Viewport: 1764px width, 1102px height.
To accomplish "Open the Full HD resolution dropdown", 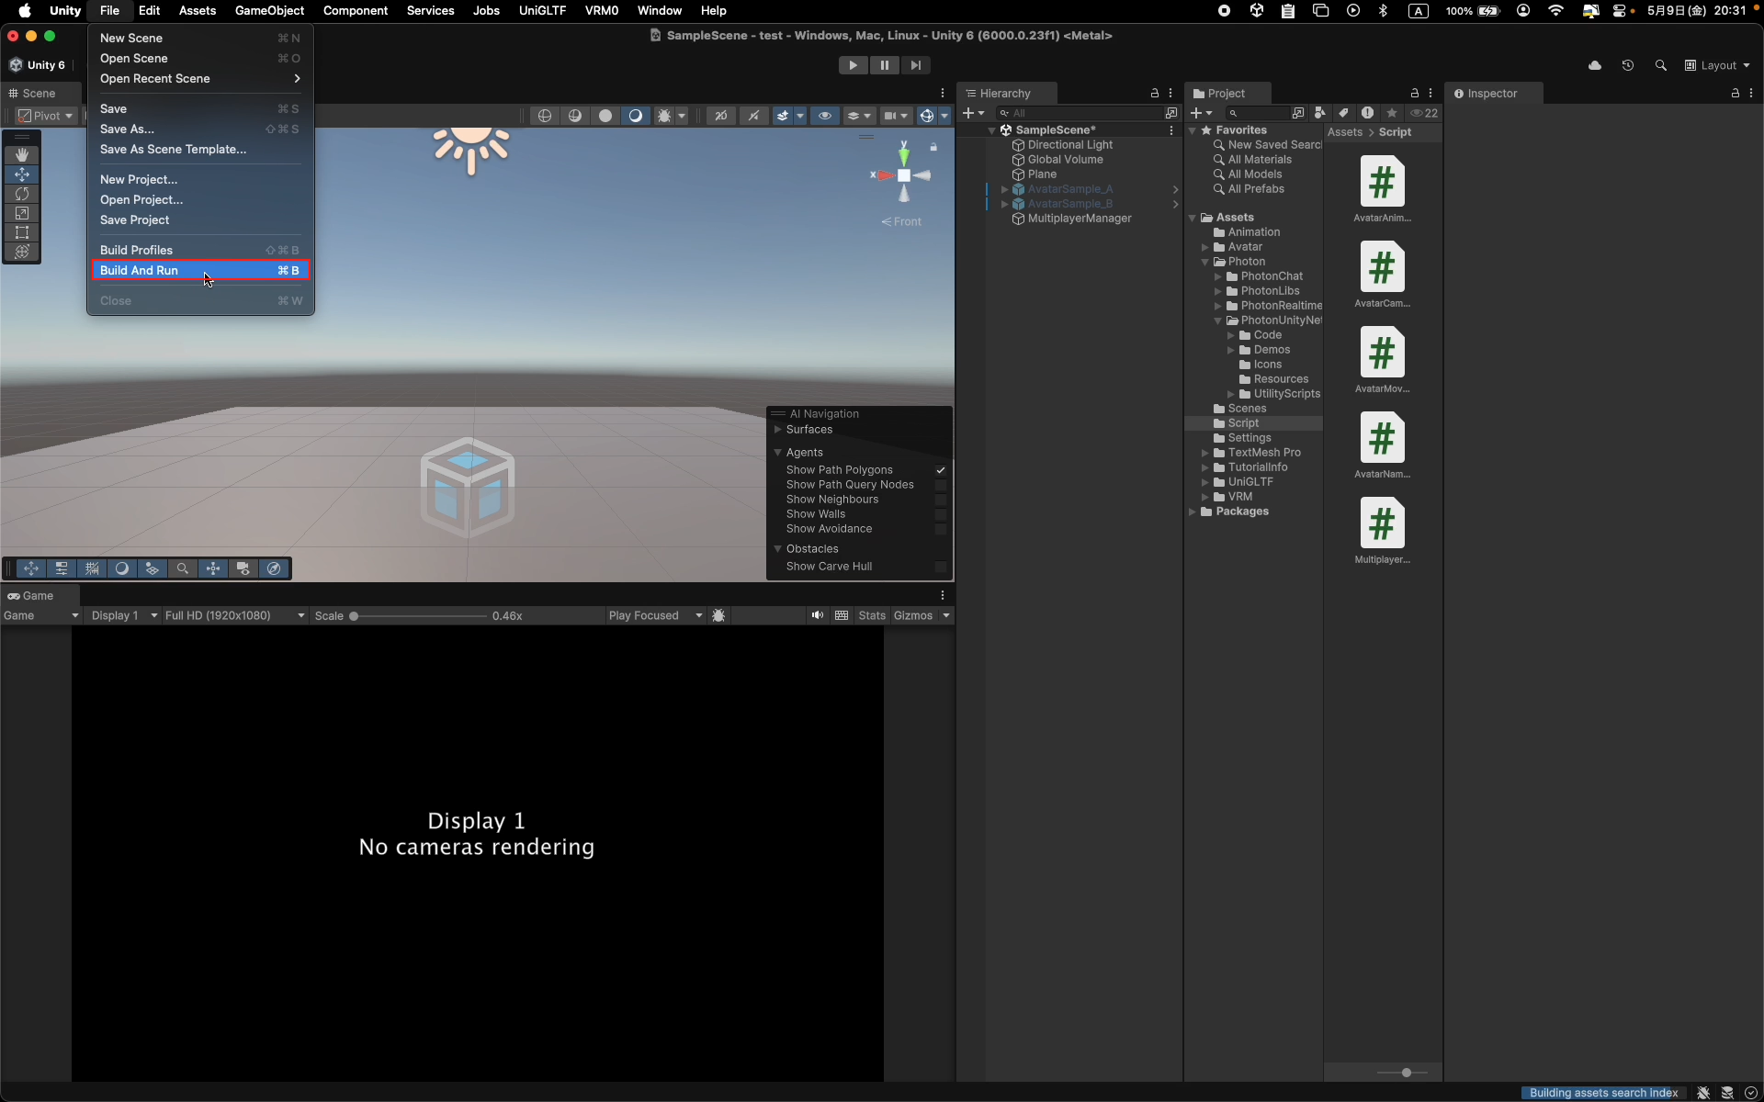I will pyautogui.click(x=235, y=615).
